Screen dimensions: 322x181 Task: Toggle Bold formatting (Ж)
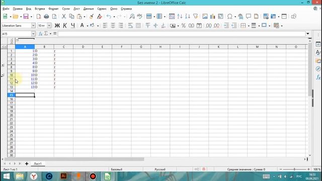[x=57, y=26]
